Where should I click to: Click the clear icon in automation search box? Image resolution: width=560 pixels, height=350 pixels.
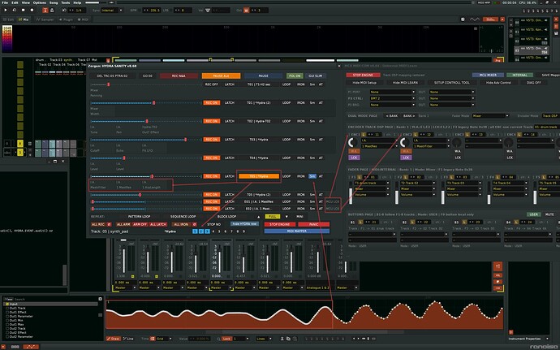click(x=100, y=299)
